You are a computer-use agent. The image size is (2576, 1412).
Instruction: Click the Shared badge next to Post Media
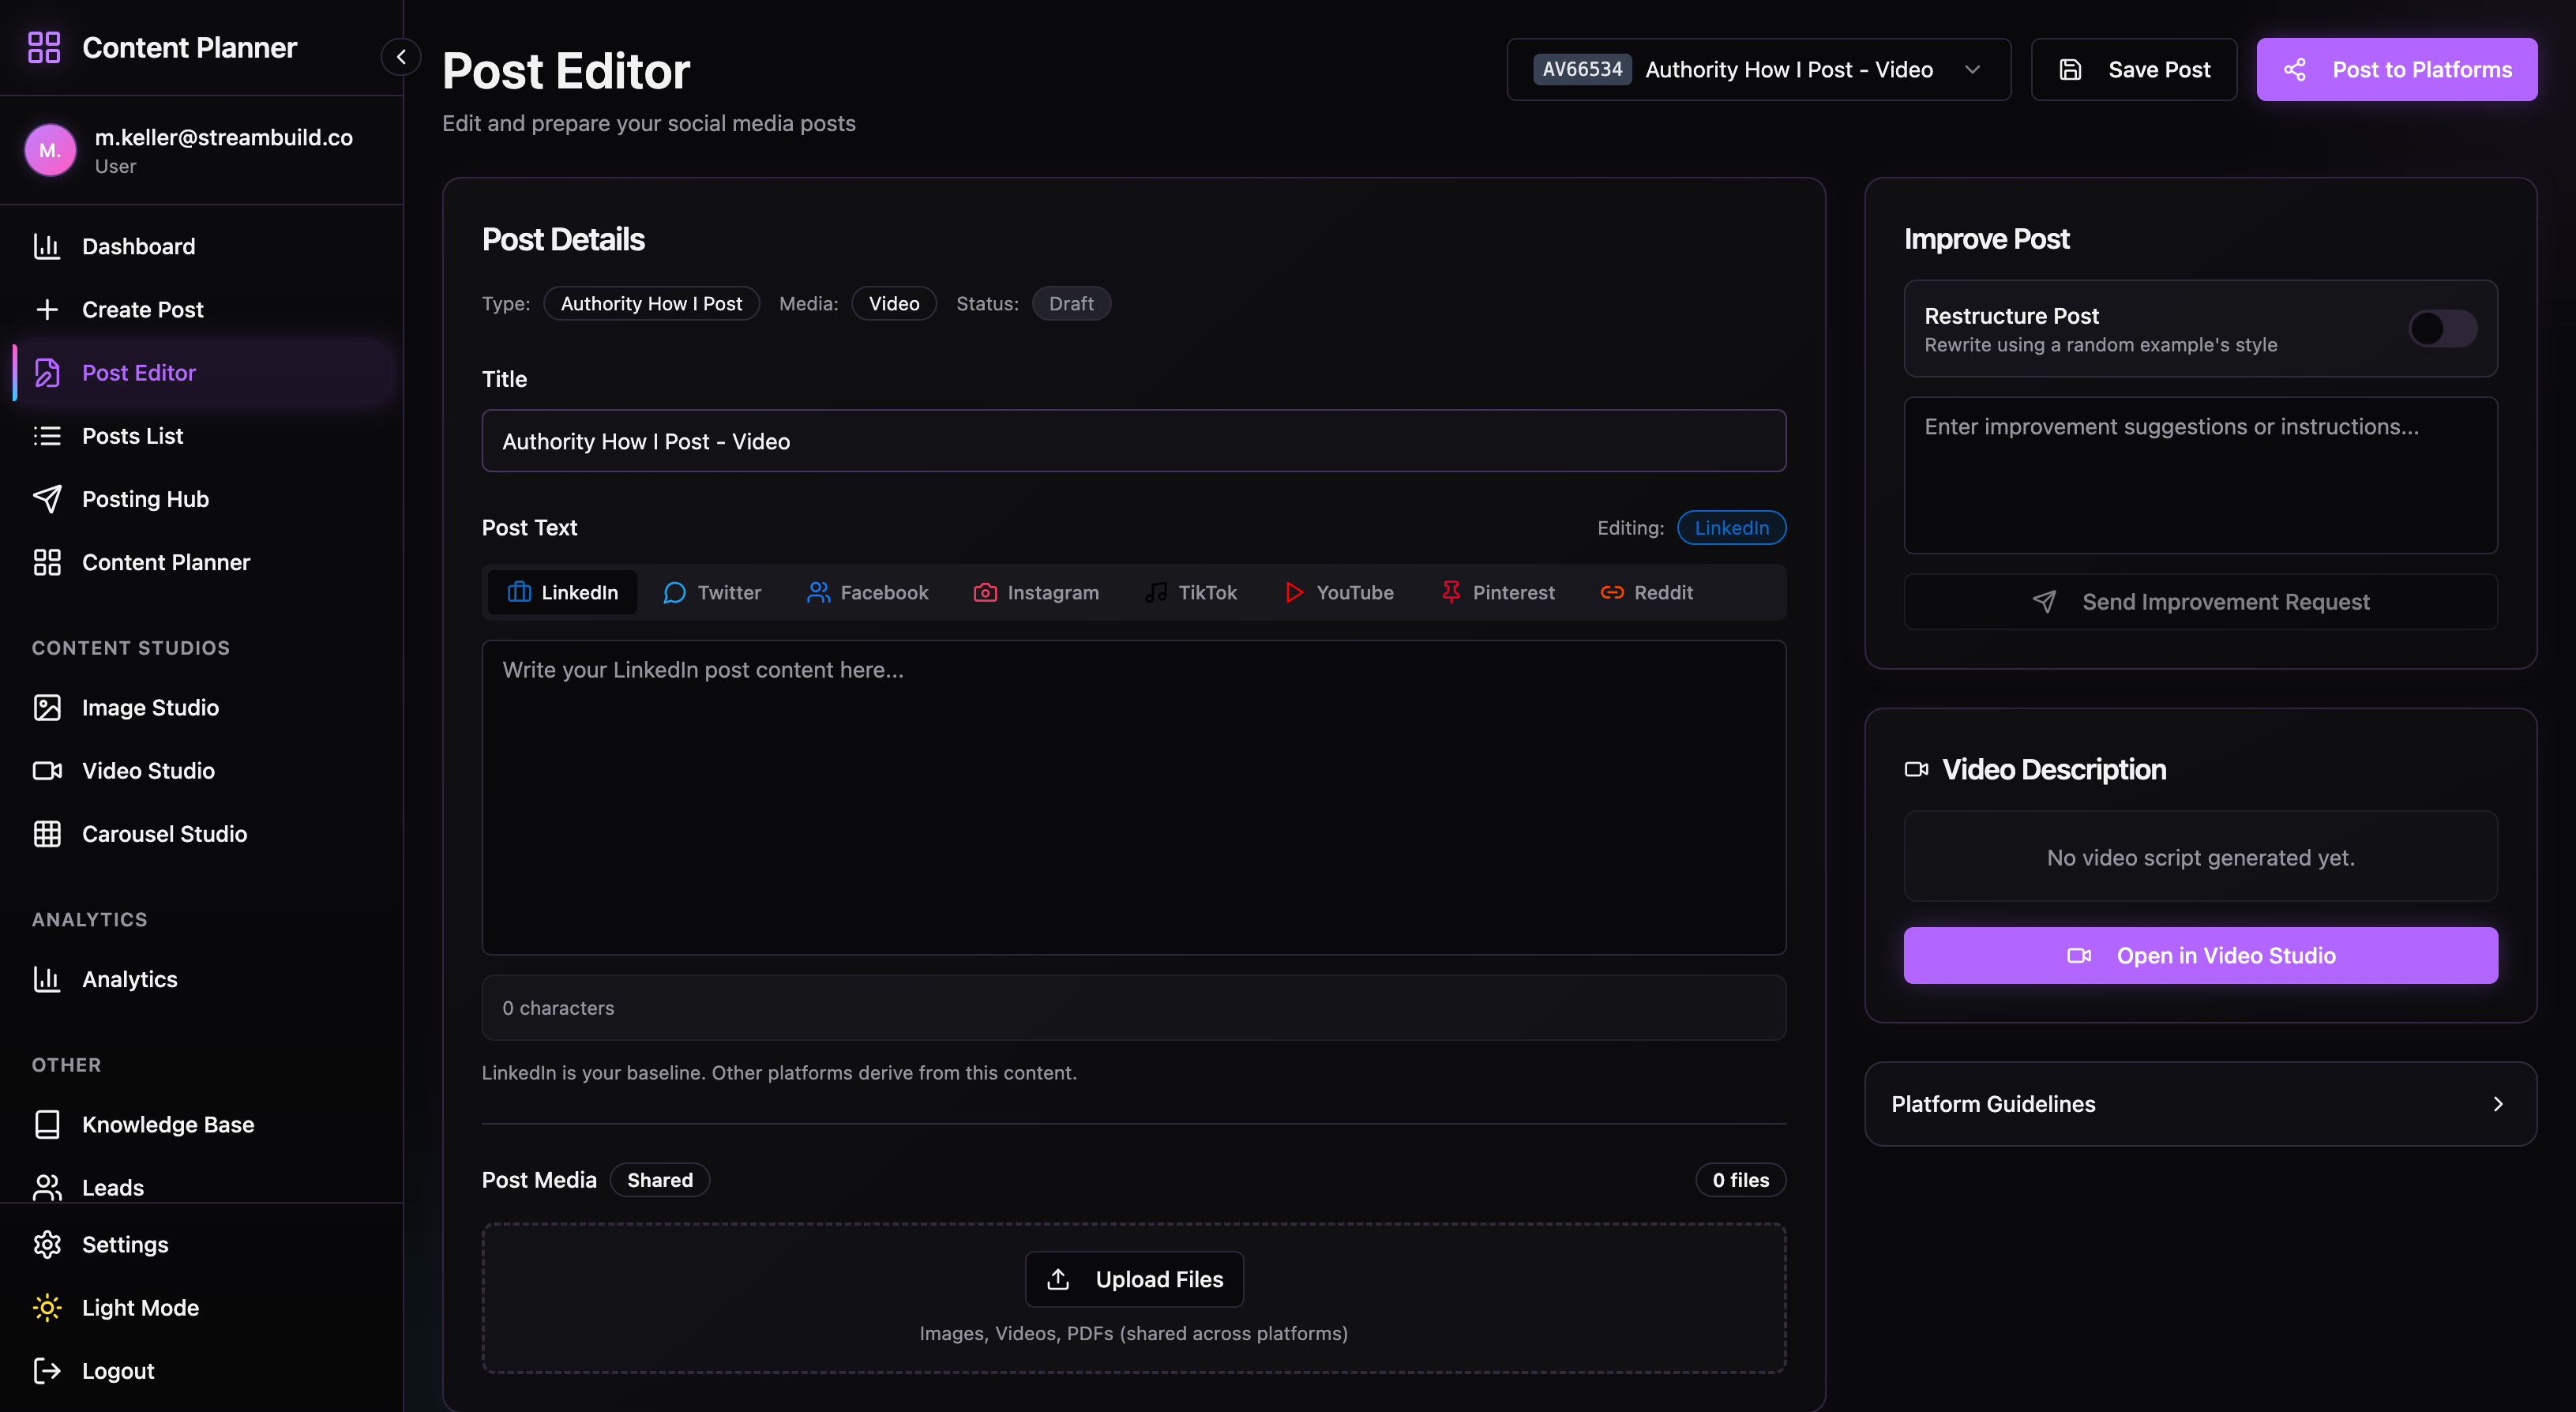point(659,1179)
